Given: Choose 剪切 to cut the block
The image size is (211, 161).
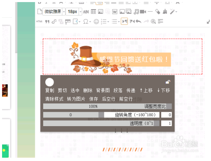Looking at the screenshot, I should [x=62, y=90].
